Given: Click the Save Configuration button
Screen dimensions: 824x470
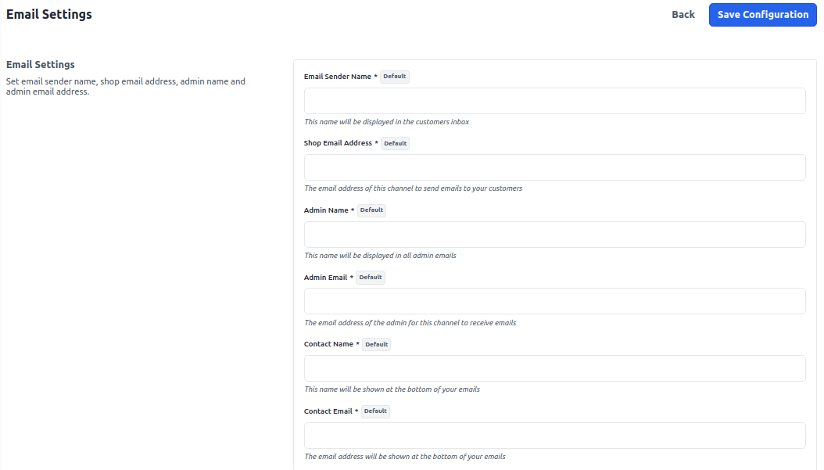Looking at the screenshot, I should pos(762,14).
